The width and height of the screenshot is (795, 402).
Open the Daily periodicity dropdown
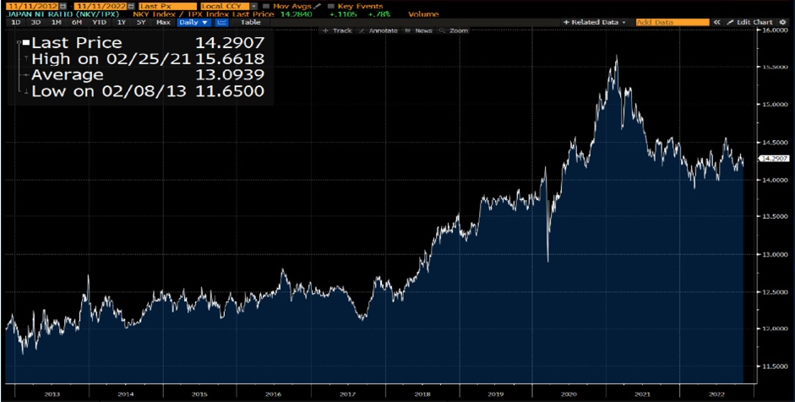click(193, 22)
